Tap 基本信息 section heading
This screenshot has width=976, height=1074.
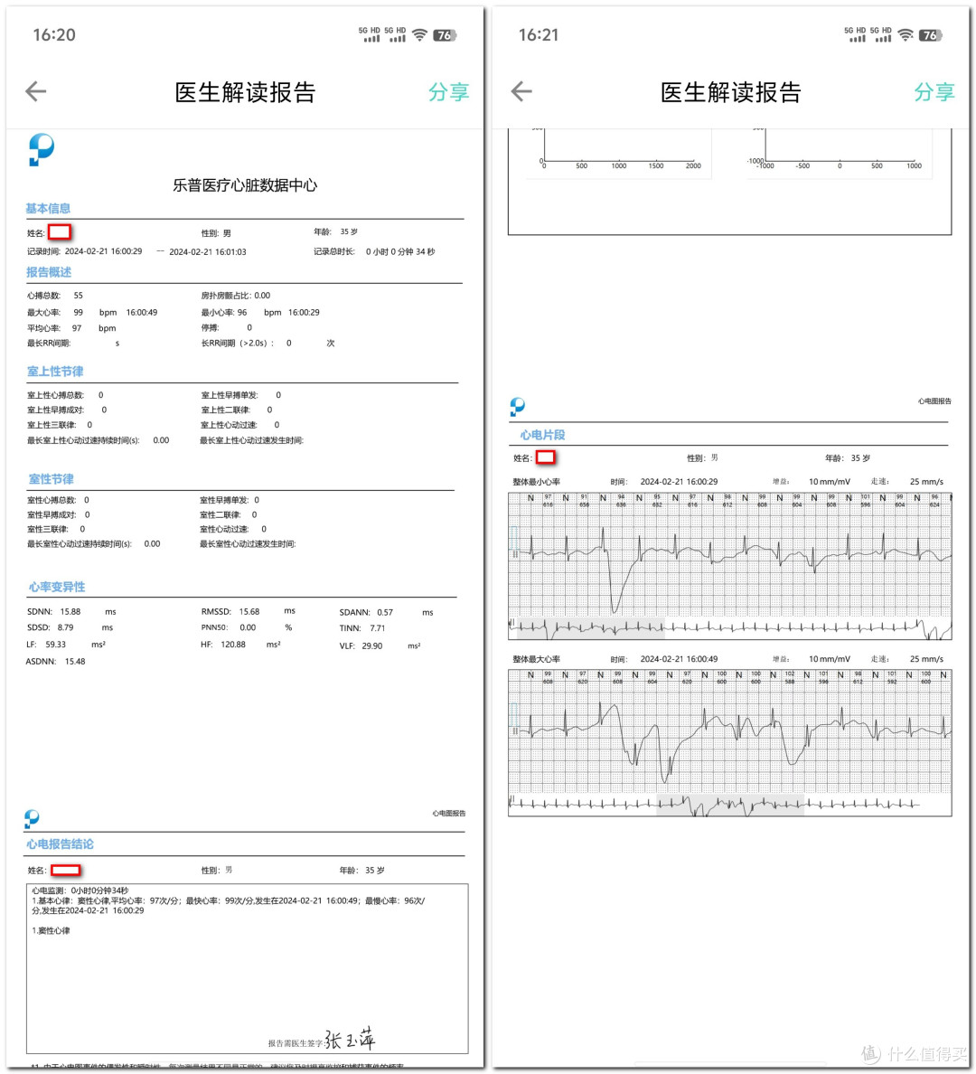48,208
